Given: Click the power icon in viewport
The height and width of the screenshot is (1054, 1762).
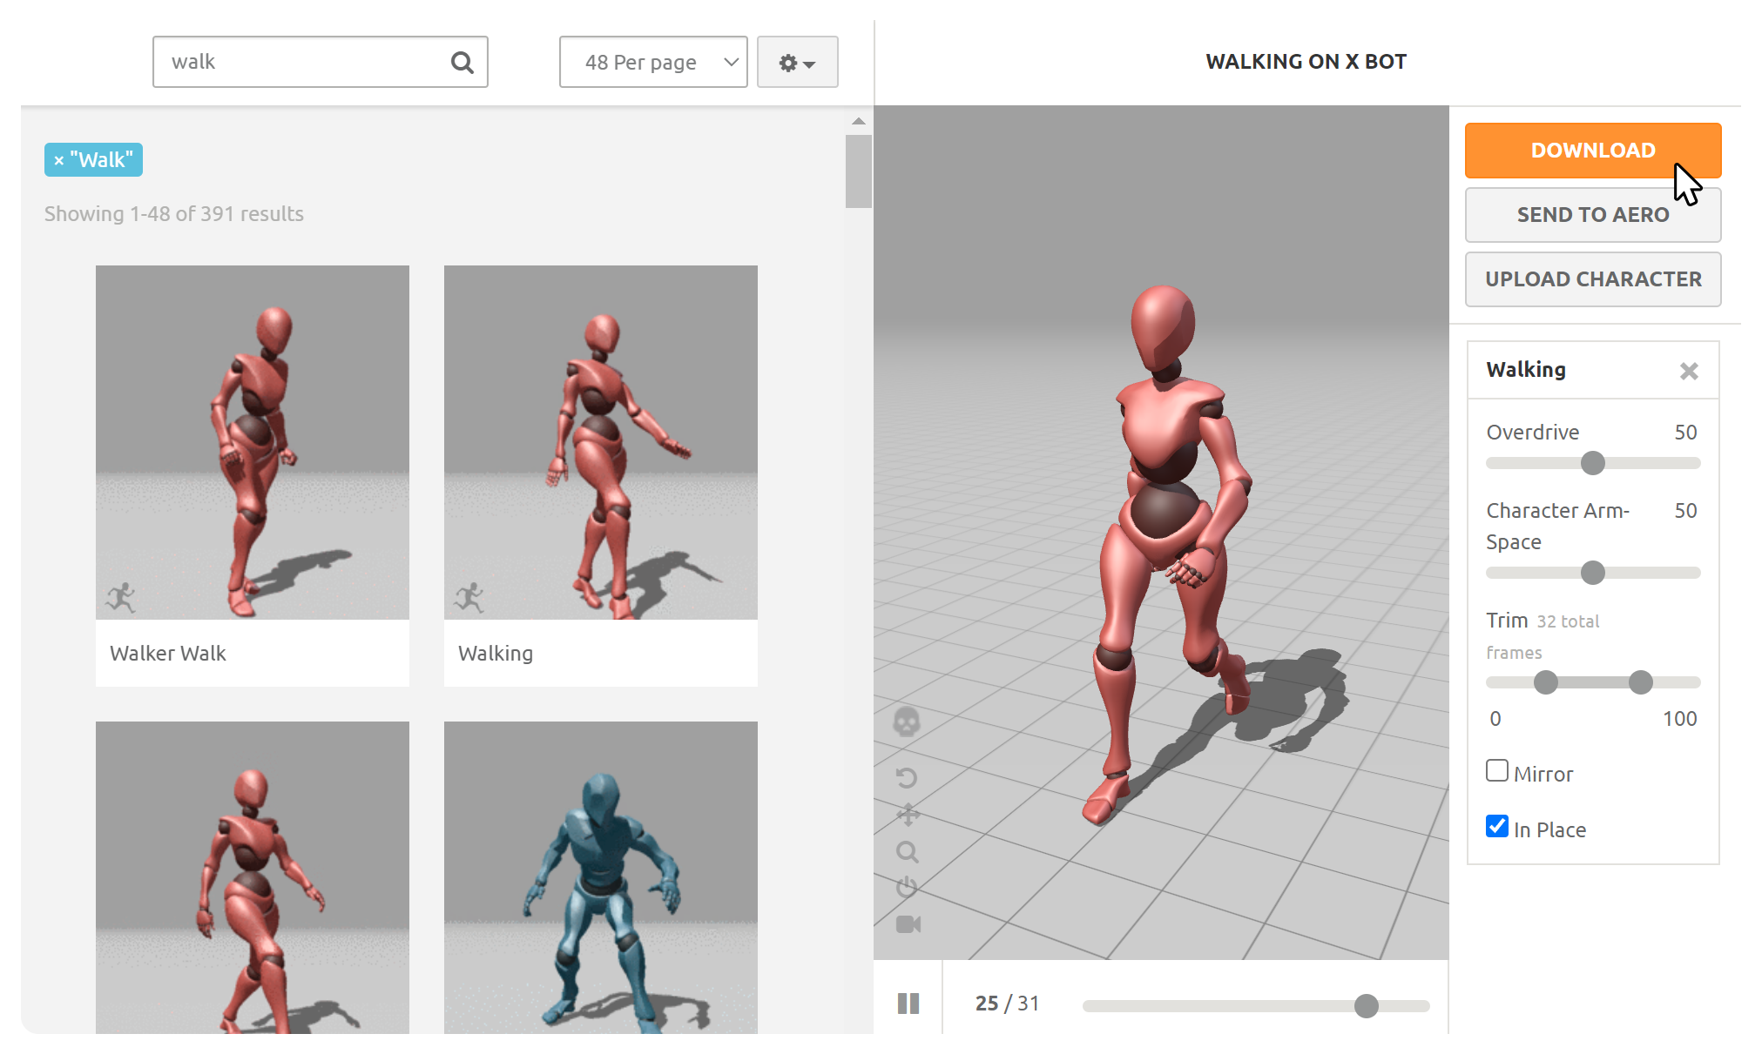Looking at the screenshot, I should coord(907,887).
